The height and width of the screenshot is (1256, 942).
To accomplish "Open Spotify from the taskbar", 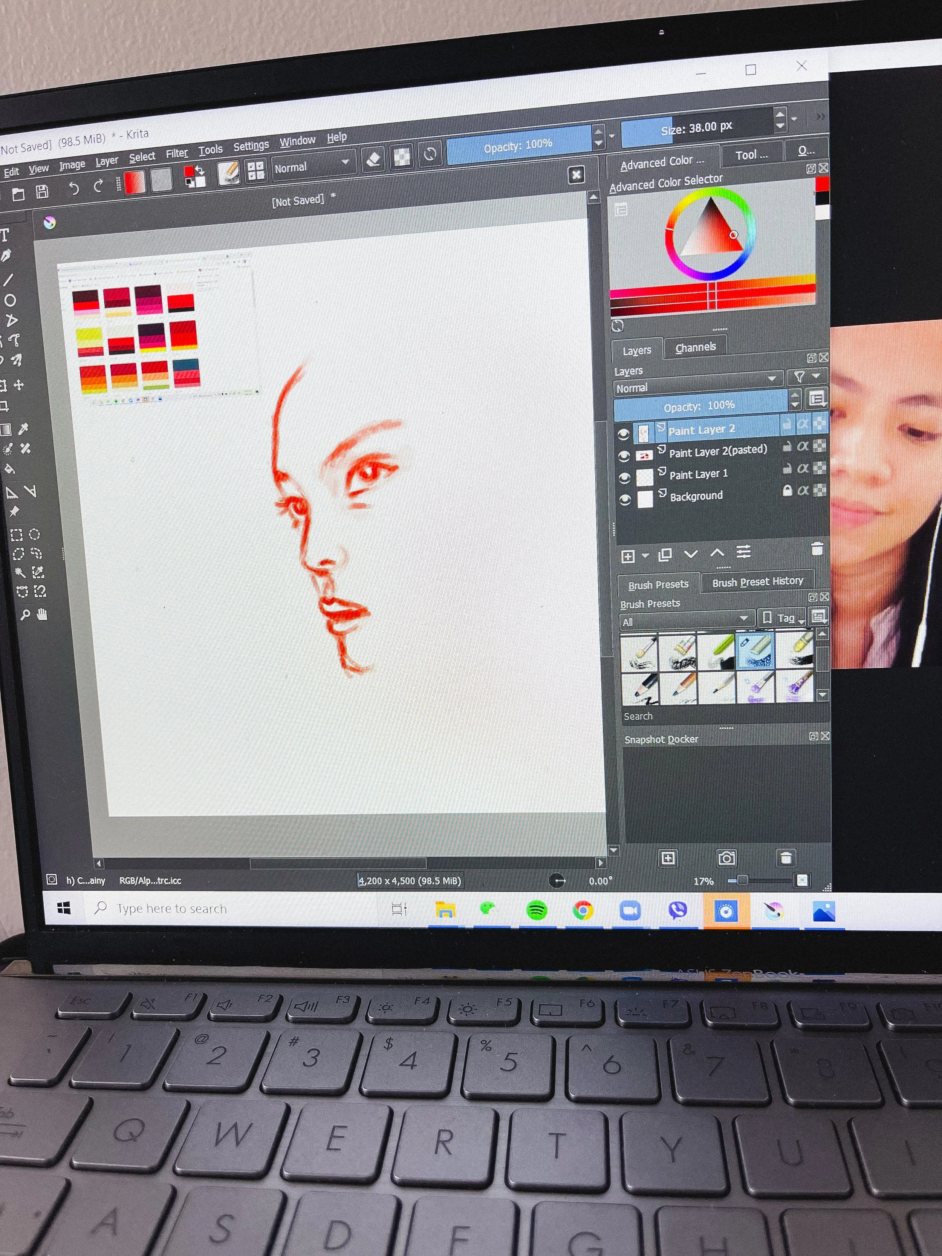I will point(536,910).
